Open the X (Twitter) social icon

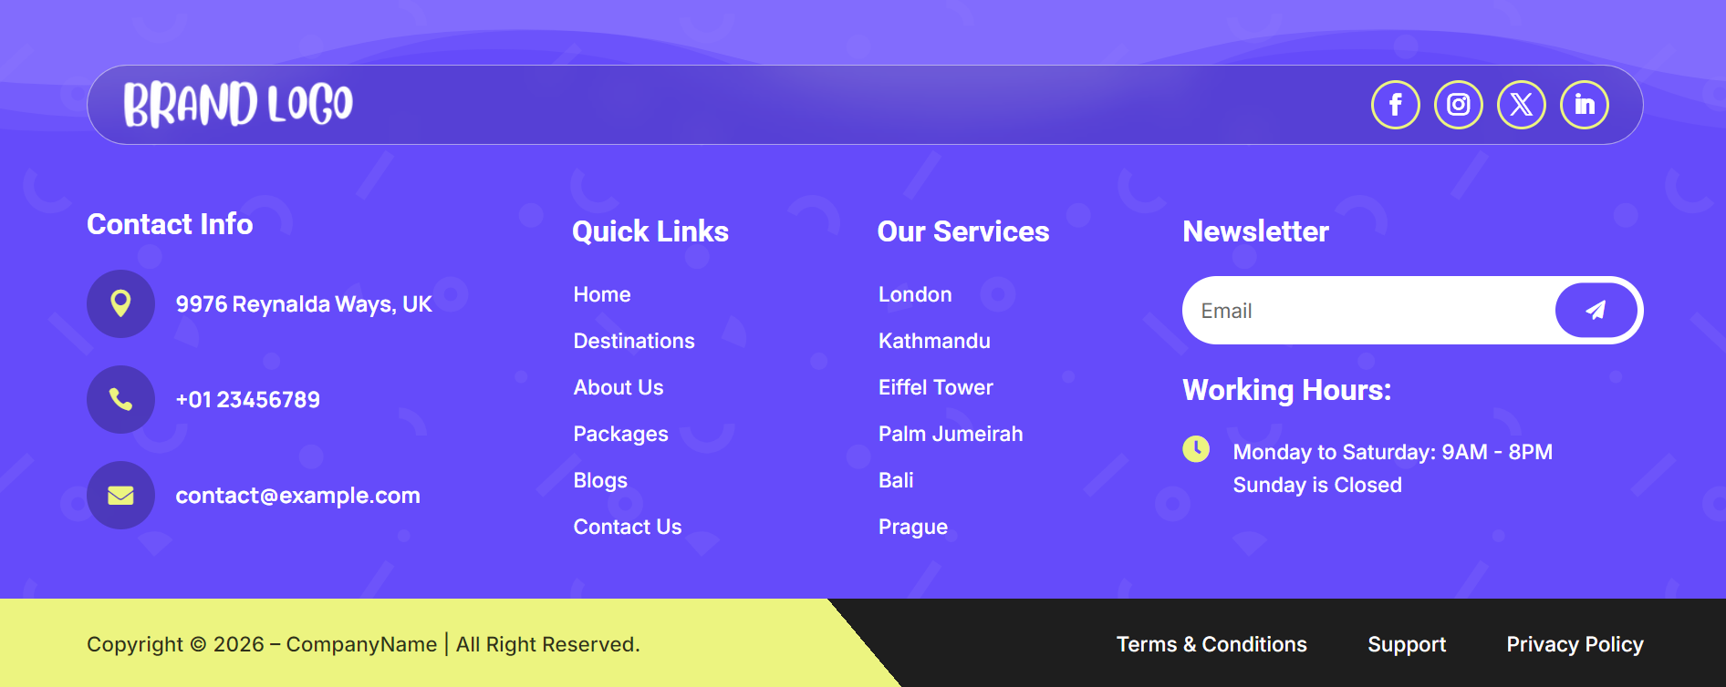[x=1521, y=105]
